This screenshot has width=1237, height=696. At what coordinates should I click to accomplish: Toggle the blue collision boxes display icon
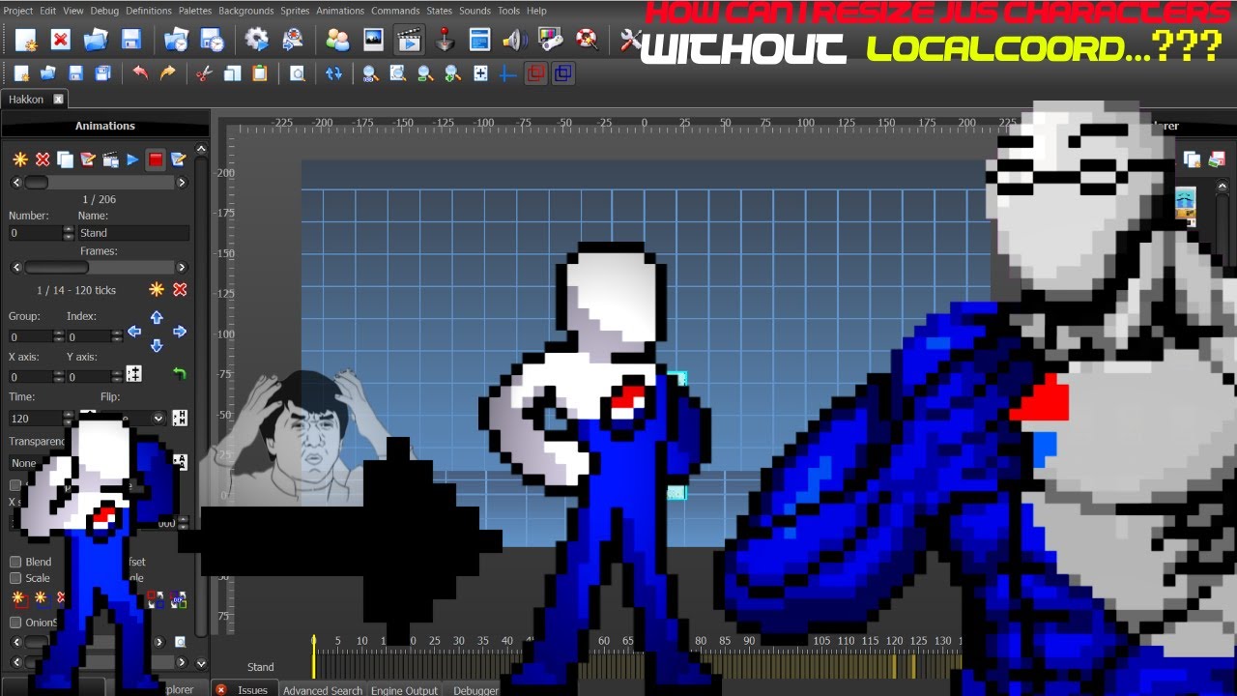click(564, 73)
